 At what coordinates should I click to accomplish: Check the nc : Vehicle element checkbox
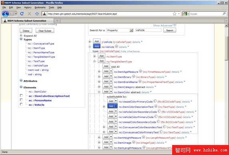(21, 104)
